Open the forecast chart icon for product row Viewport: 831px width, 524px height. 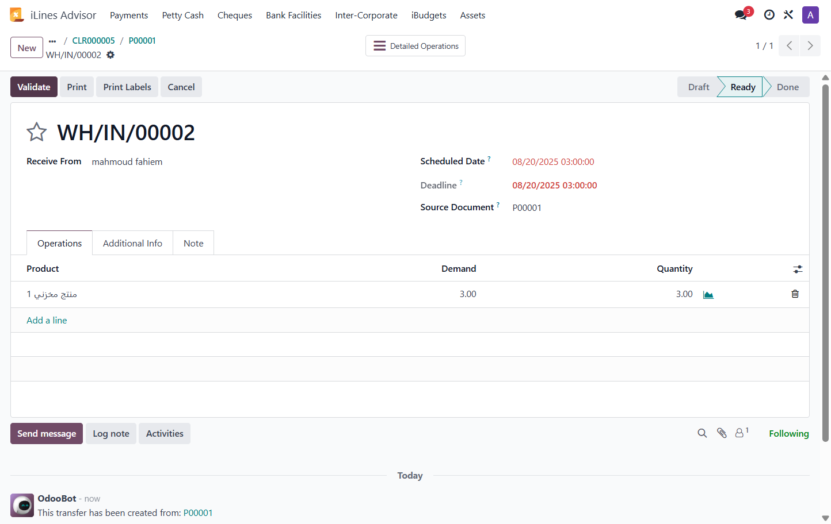(708, 294)
